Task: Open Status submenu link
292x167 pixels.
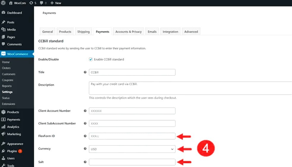Action: coord(6,98)
